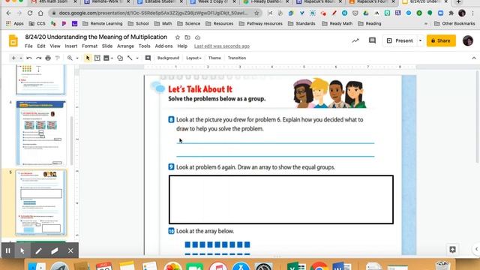This screenshot has height=270, width=480.
Task: Select the recording pen tool
Action: tap(38, 250)
